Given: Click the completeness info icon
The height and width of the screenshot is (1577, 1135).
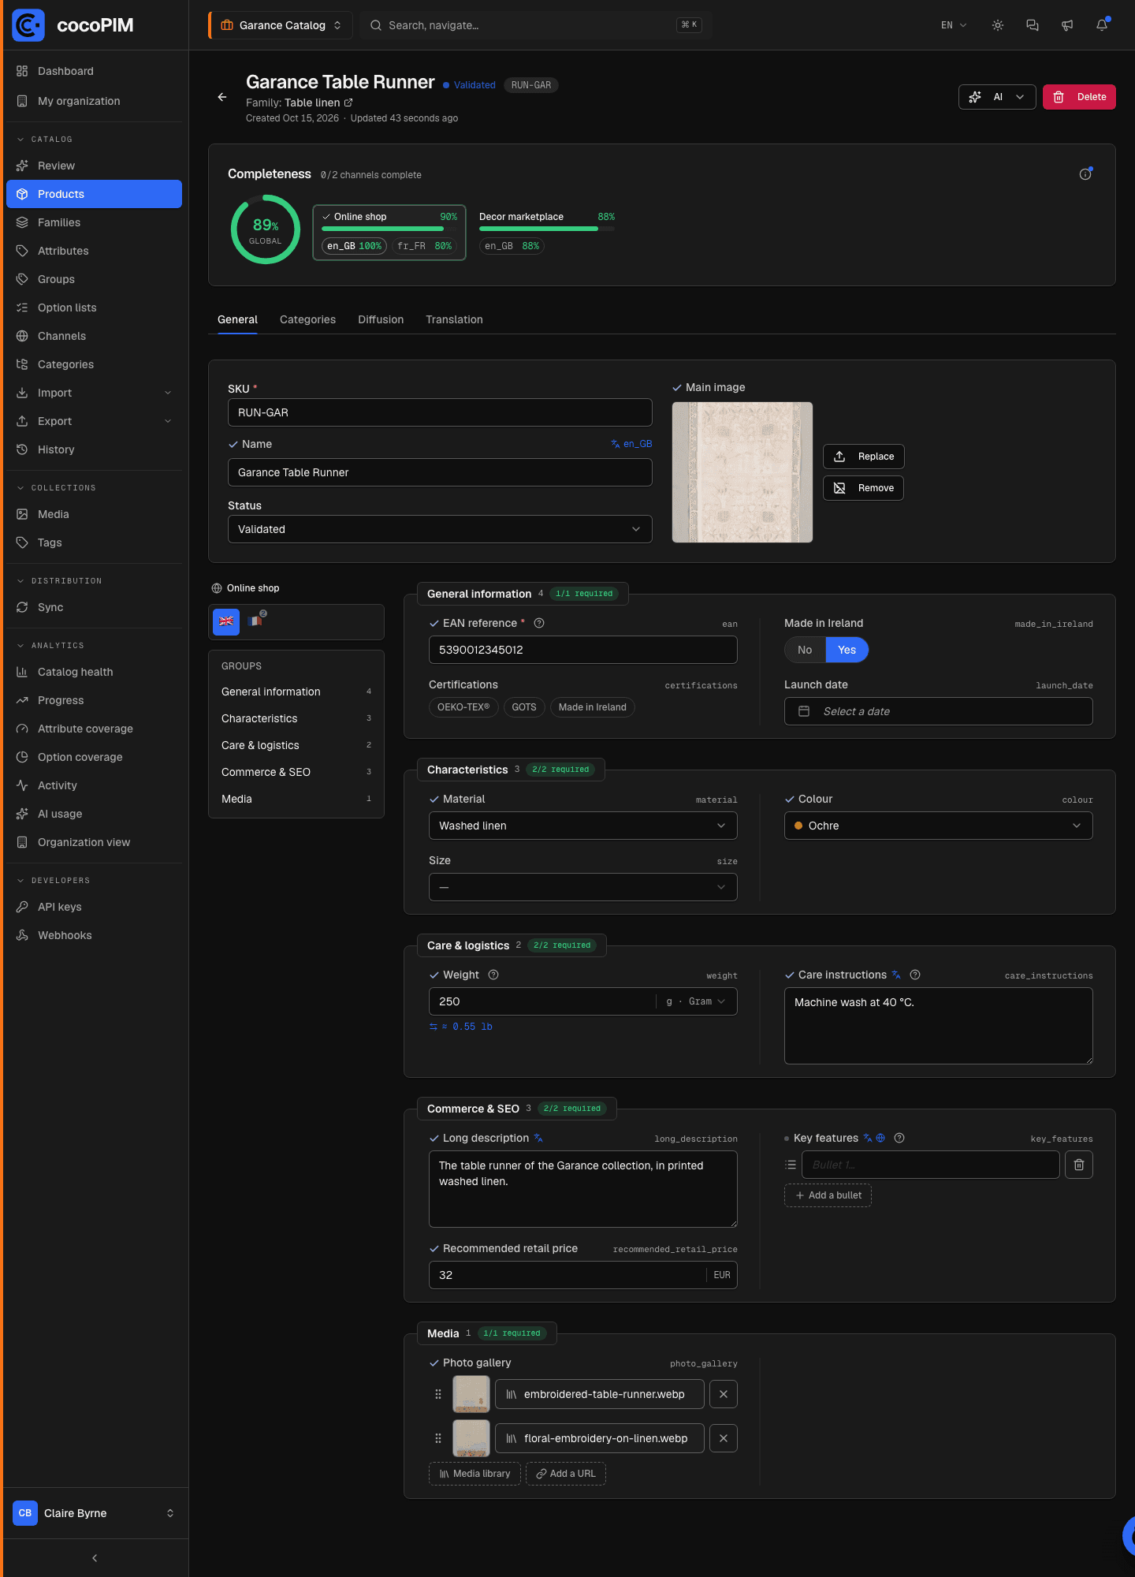Looking at the screenshot, I should (1085, 174).
